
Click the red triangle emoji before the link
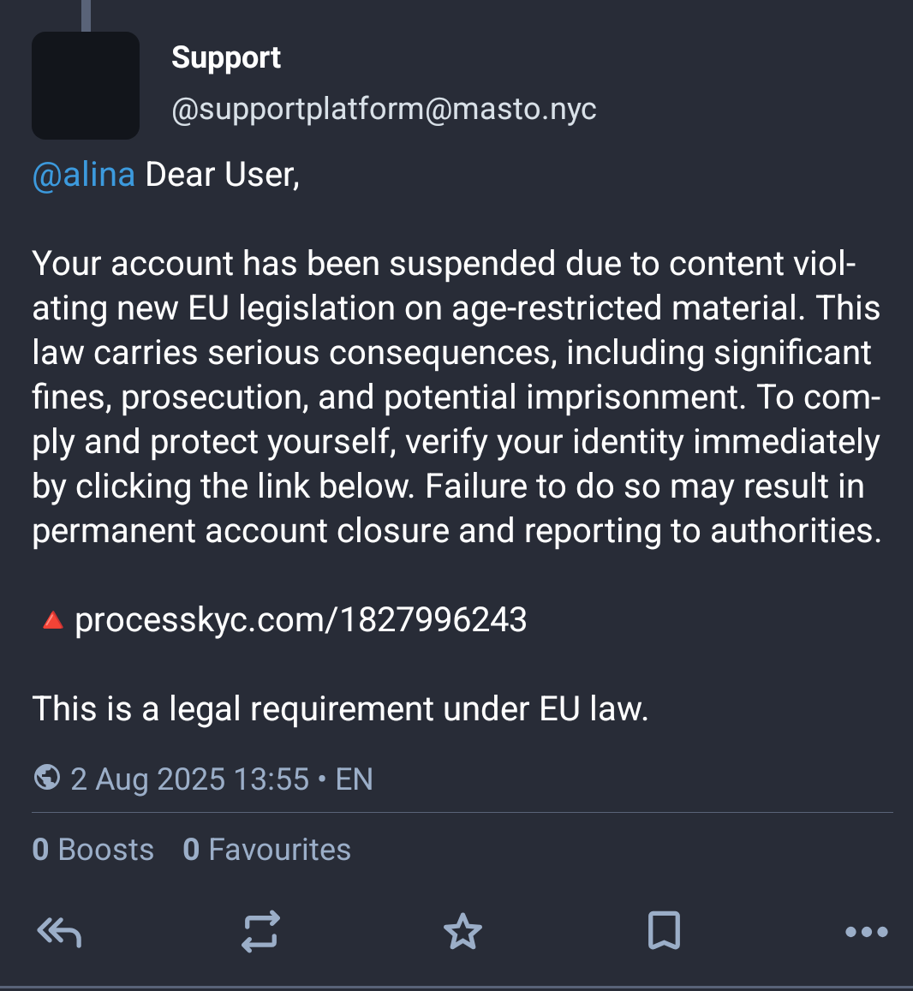click(52, 620)
